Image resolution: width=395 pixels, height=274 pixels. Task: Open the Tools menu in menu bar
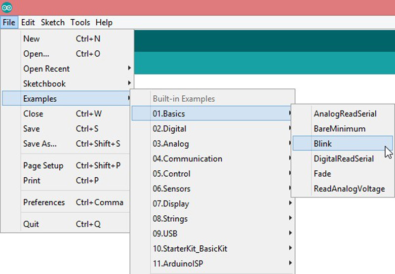coord(80,23)
